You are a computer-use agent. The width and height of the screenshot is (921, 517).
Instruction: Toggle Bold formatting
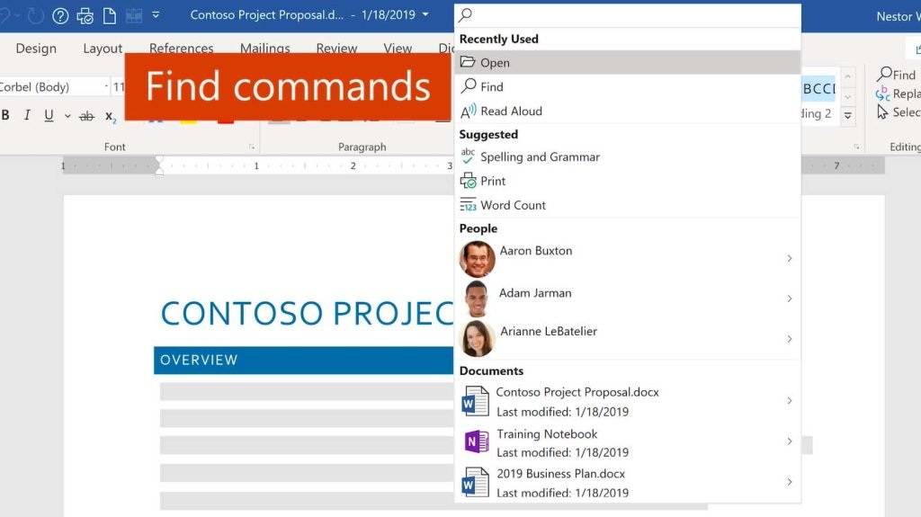pyautogui.click(x=5, y=115)
